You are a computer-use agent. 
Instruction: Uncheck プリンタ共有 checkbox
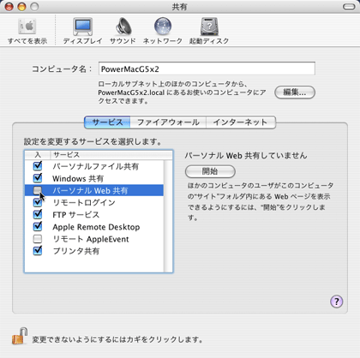pyautogui.click(x=38, y=251)
